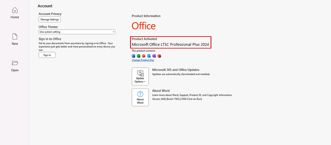Click the Change Product Key link

click(x=143, y=60)
